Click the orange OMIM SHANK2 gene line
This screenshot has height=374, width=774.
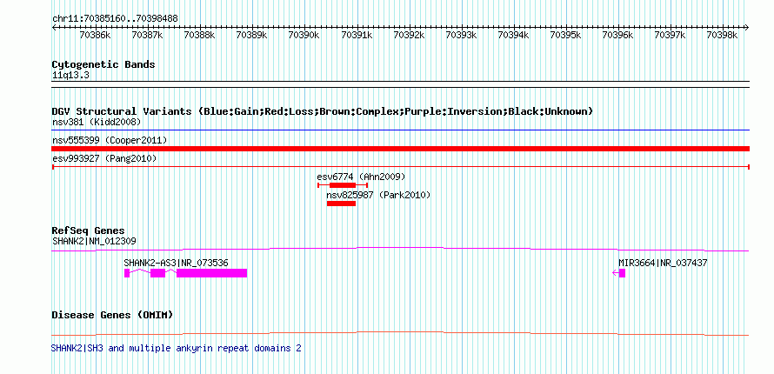(401, 333)
